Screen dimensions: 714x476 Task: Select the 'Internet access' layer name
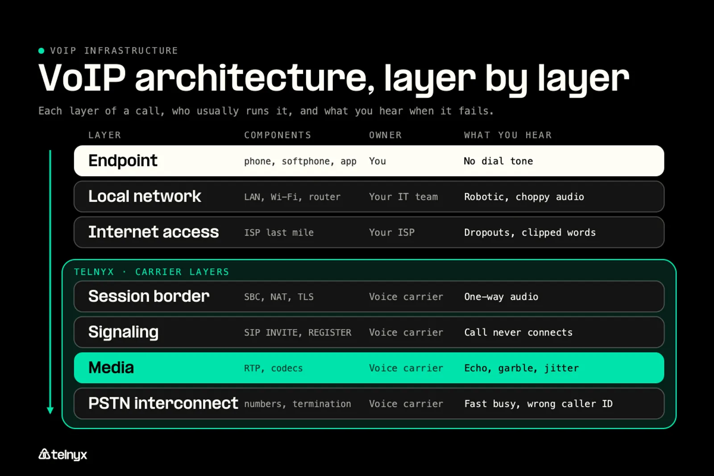pos(154,232)
